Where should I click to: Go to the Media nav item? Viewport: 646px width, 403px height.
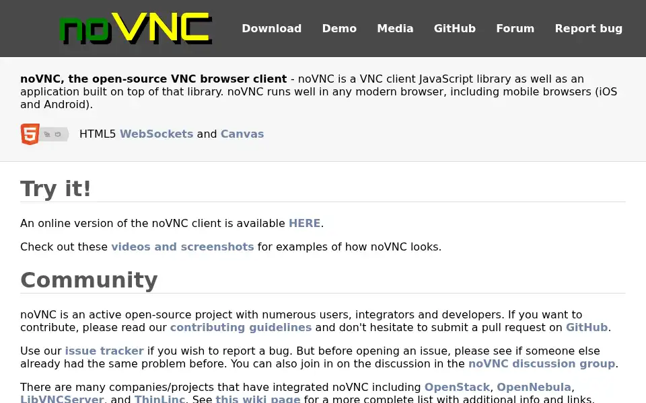pyautogui.click(x=395, y=28)
